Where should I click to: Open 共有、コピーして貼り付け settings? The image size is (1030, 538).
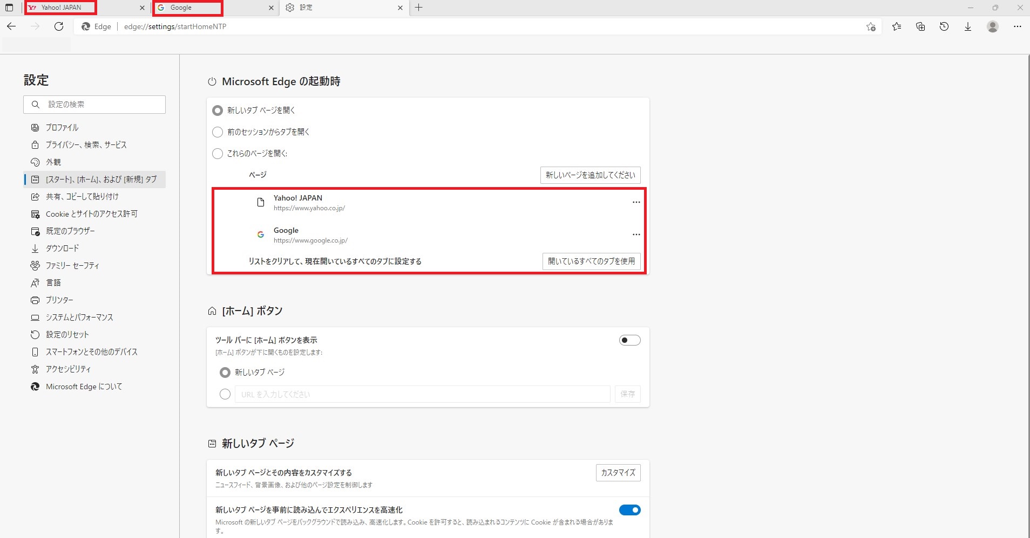coord(94,197)
